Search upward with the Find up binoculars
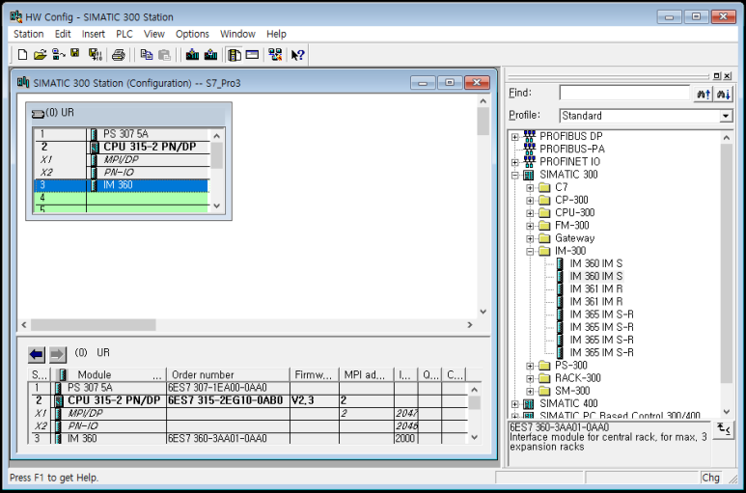This screenshot has width=746, height=493. 704,94
